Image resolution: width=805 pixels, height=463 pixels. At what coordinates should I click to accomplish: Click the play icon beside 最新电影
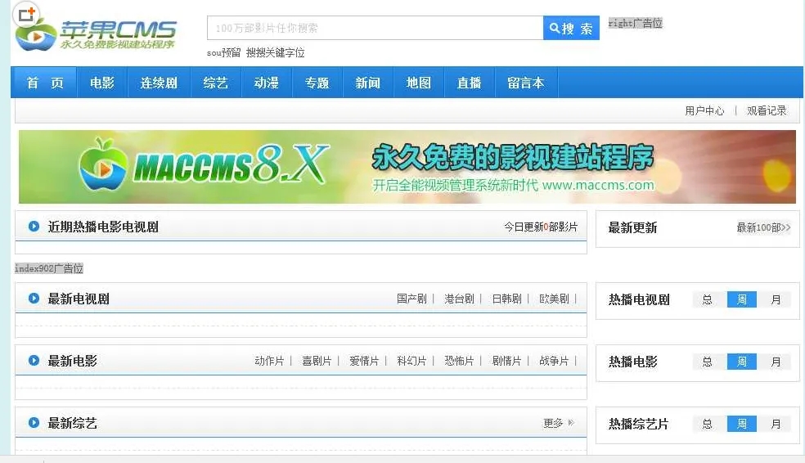pos(34,361)
